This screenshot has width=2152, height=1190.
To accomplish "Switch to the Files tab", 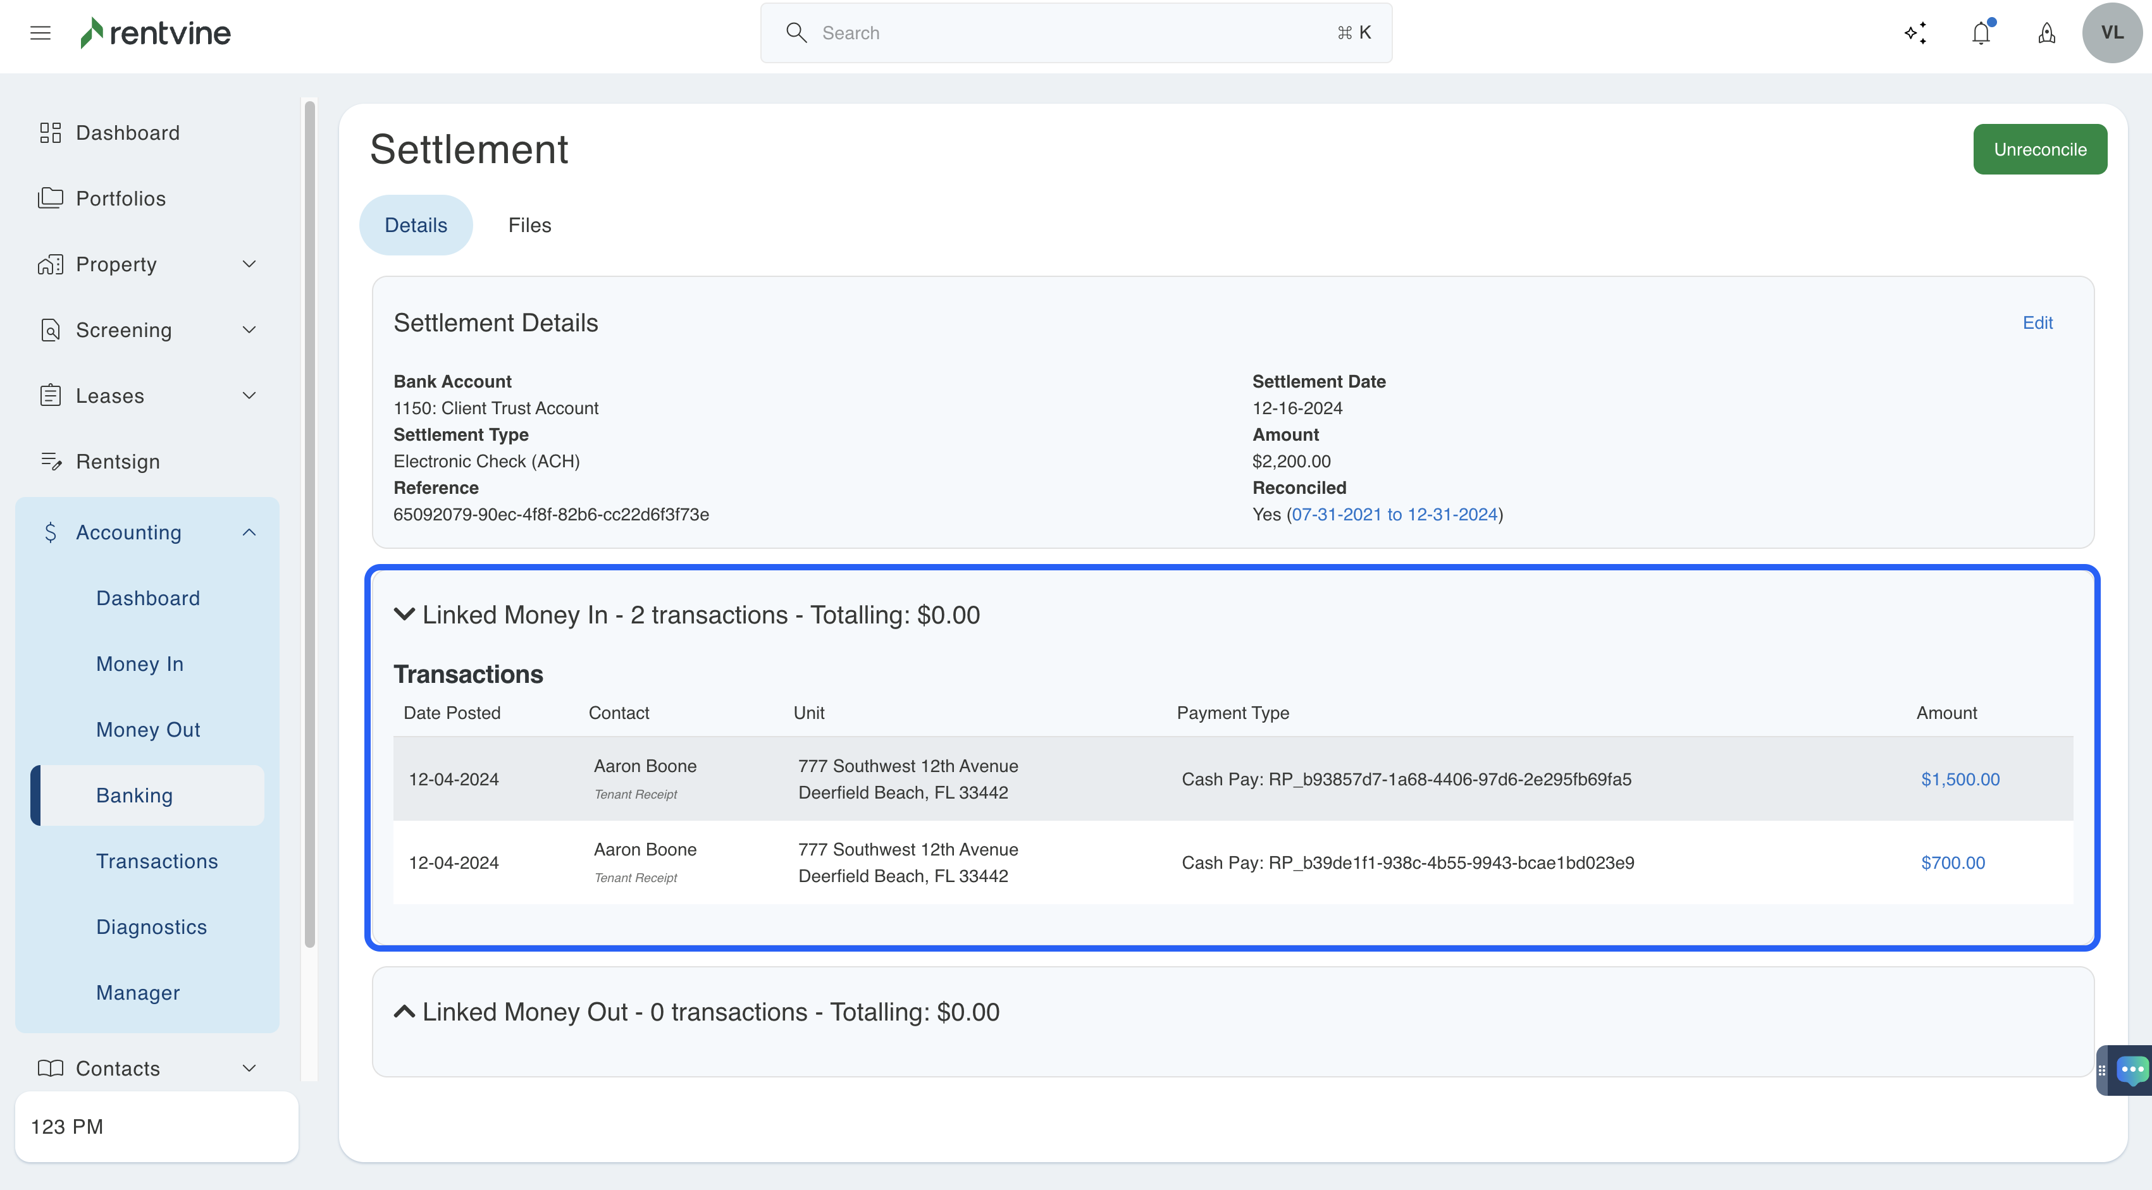I will click(x=529, y=226).
